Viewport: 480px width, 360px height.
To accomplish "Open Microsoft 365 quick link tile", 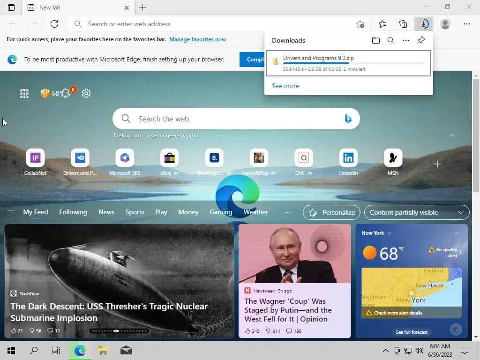I will point(125,162).
